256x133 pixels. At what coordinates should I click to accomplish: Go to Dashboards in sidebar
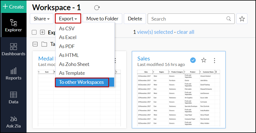point(13,49)
